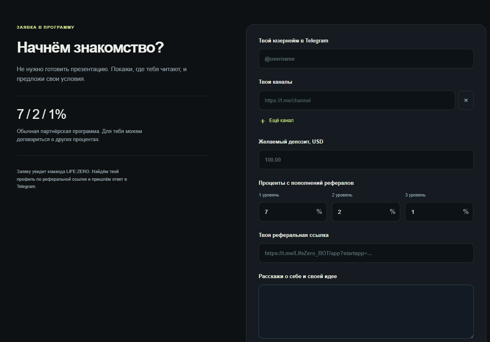Click the textarea resize grip corner
Screen dimensions: 490x342
click(x=471, y=336)
